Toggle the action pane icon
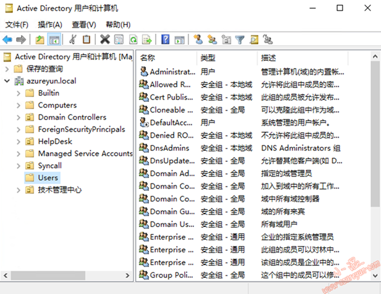The width and height of the screenshot is (381, 294). point(180,39)
